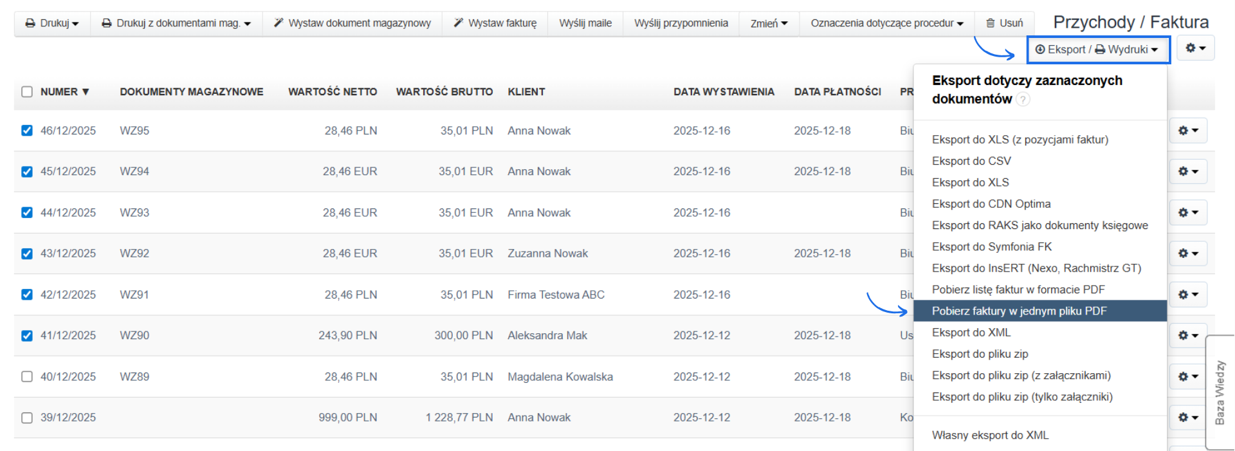1235x451 pixels.
Task: Click the Wyślij przypomnienia button
Action: [681, 23]
